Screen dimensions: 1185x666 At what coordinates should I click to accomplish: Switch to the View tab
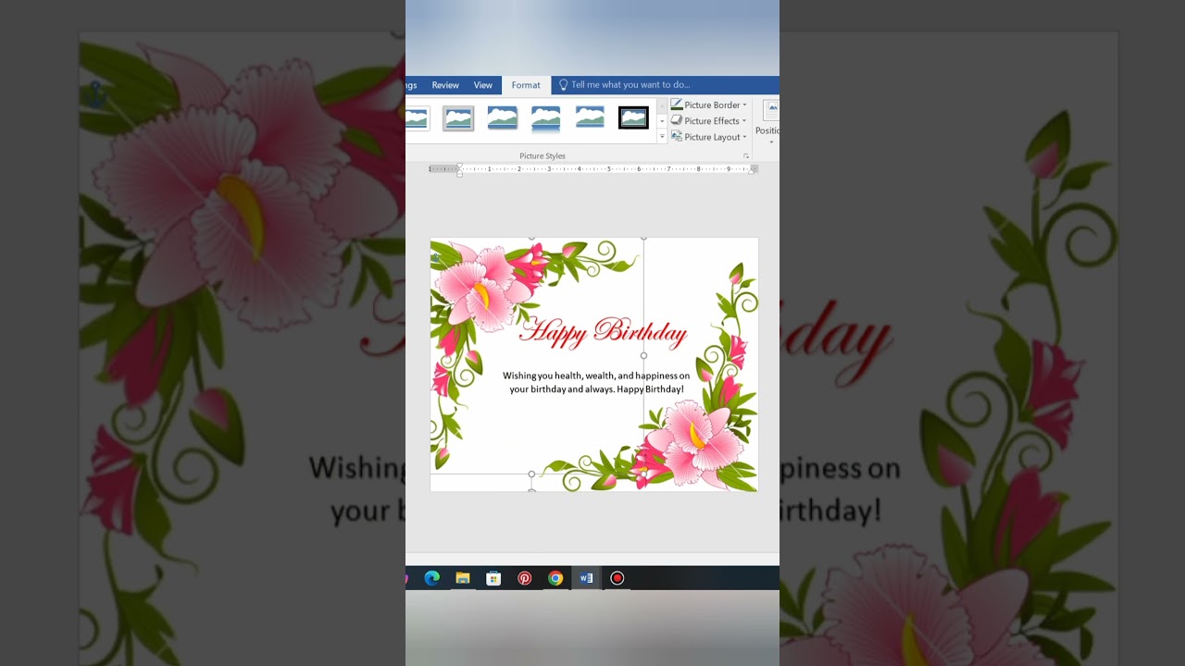[x=483, y=85]
